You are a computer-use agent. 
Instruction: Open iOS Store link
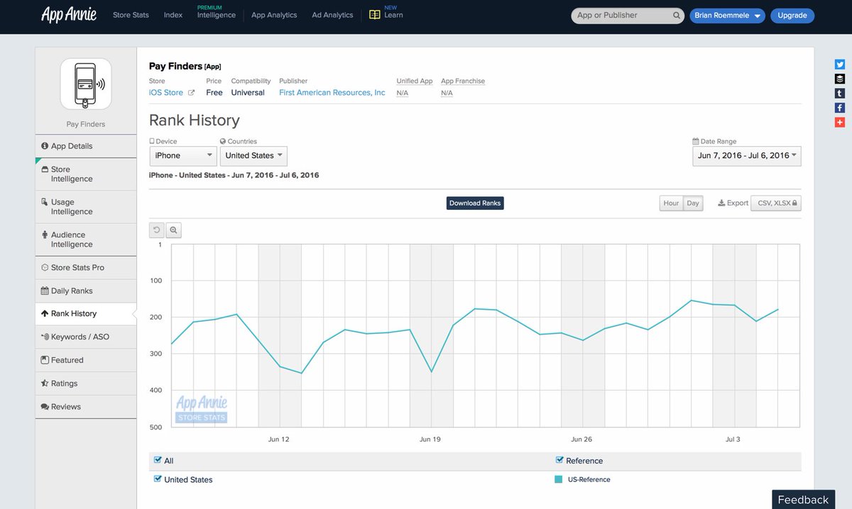pyautogui.click(x=166, y=93)
